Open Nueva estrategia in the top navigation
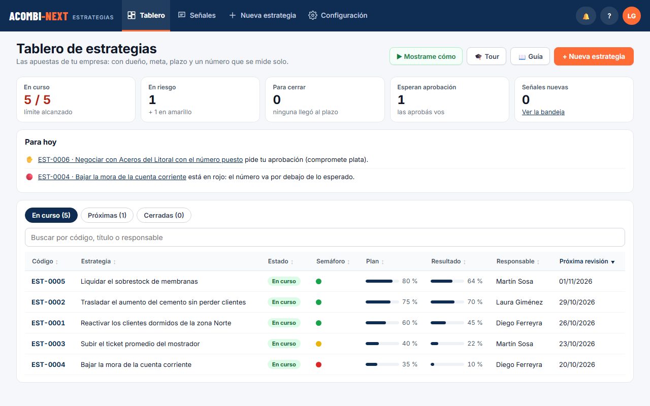 point(262,16)
